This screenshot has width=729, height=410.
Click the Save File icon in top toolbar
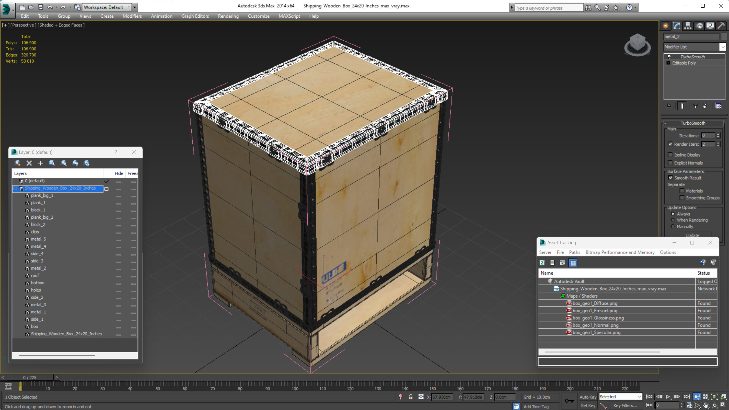pos(40,7)
